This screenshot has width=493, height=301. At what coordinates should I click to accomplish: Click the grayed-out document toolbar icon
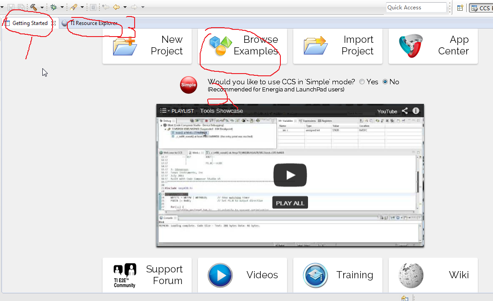[x=93, y=7]
